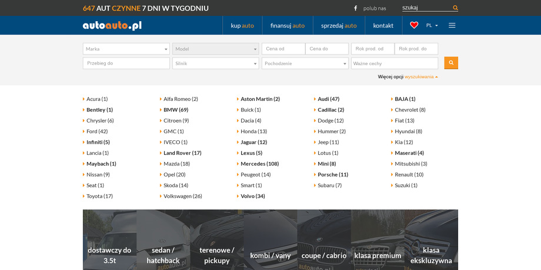The width and height of the screenshot is (541, 270).
Task: Open the Maybach (1) listing
Action: (101, 164)
